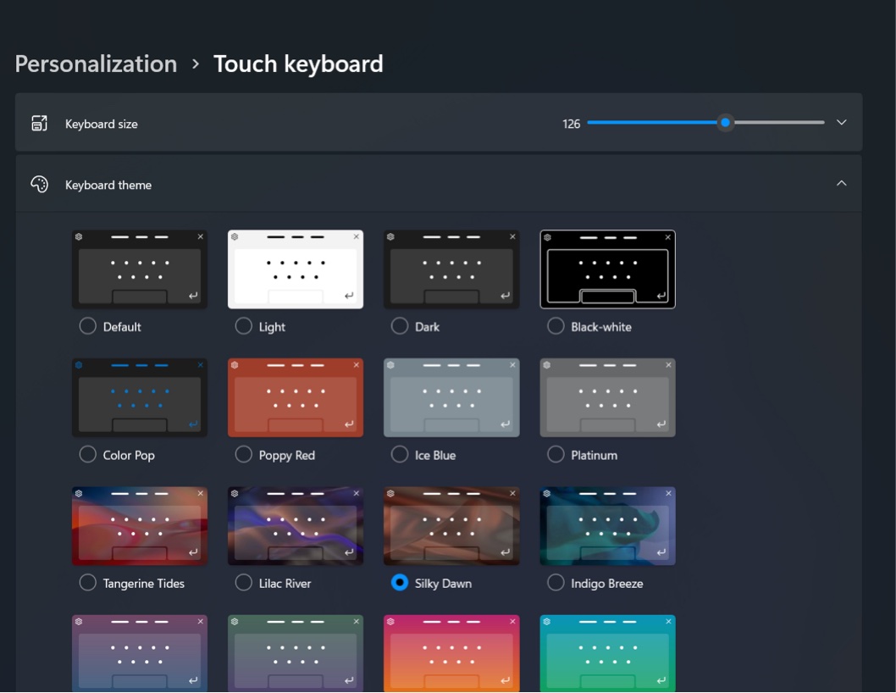Select the Default theme radio button
This screenshot has height=693, width=896.
click(x=87, y=326)
